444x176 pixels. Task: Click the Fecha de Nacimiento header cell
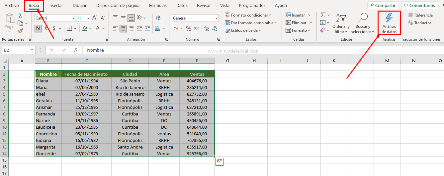click(x=86, y=74)
